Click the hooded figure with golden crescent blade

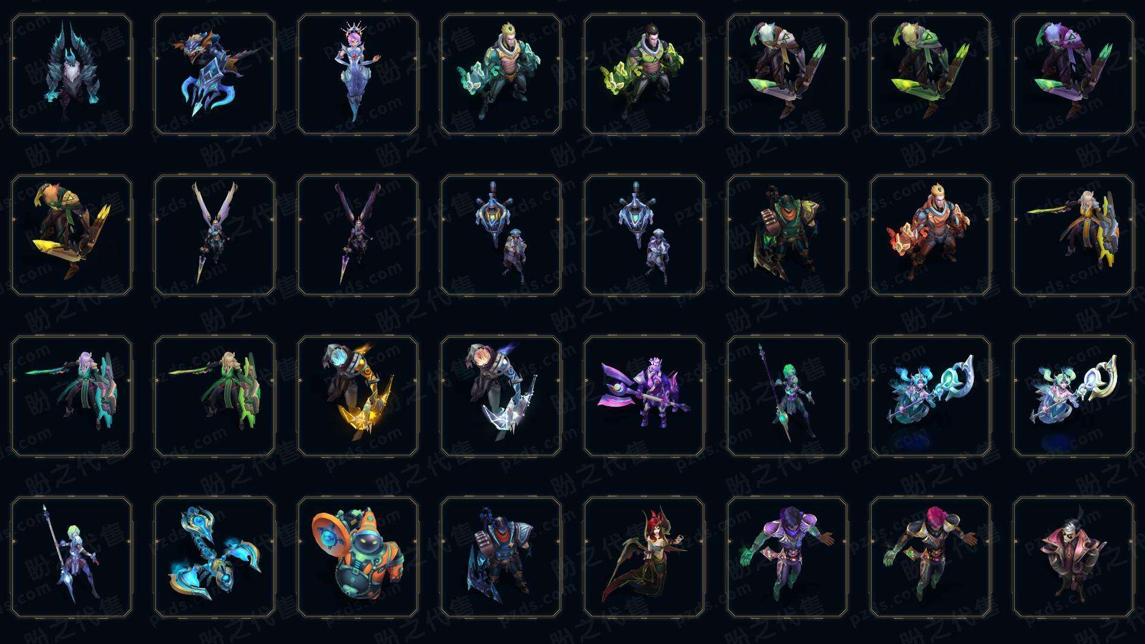[x=357, y=396]
